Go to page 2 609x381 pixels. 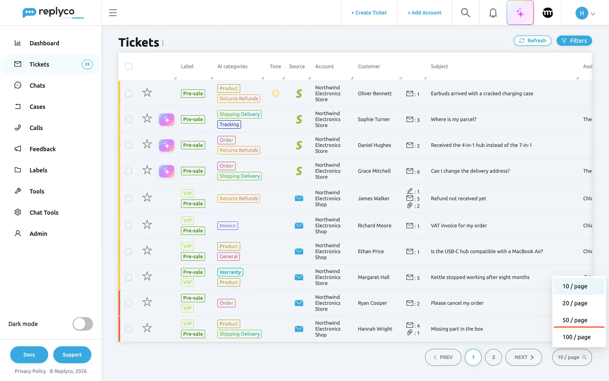point(493,357)
